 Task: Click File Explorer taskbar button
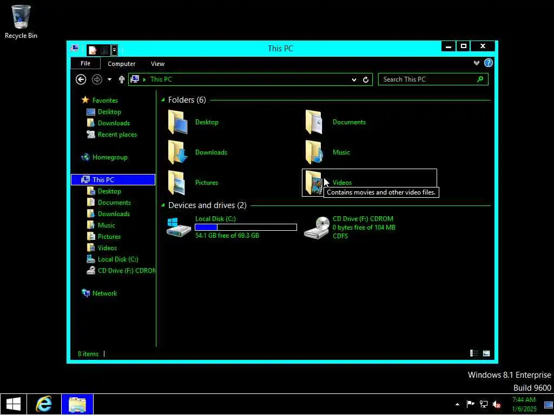(x=77, y=404)
